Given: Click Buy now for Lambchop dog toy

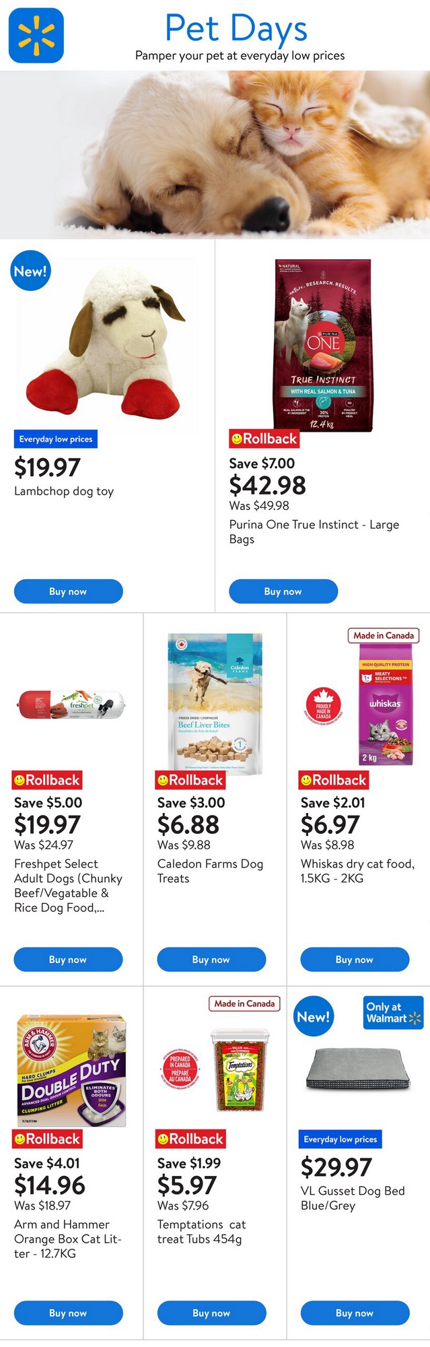Looking at the screenshot, I should (68, 591).
